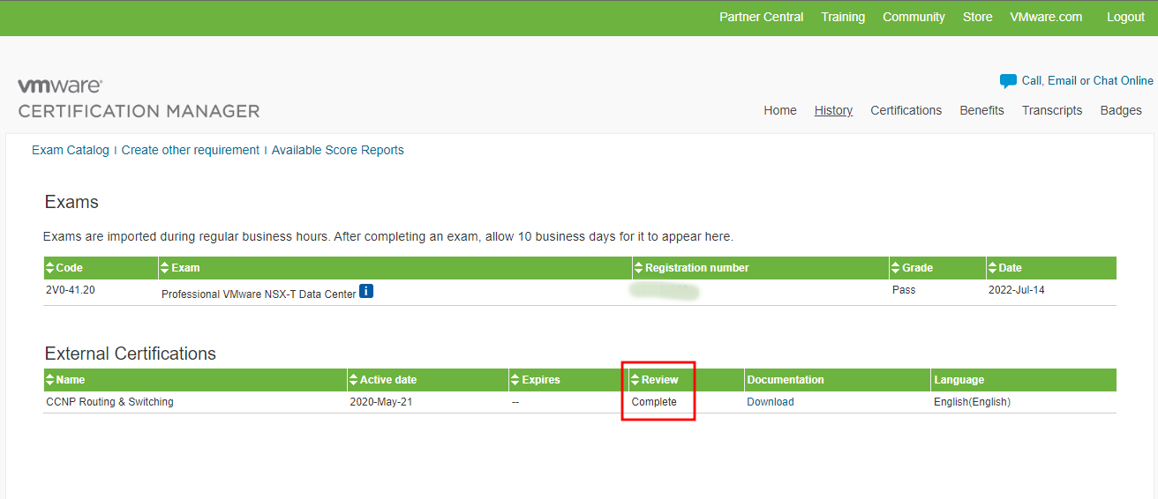
Task: Sort by Registration number column arrows
Action: click(639, 268)
